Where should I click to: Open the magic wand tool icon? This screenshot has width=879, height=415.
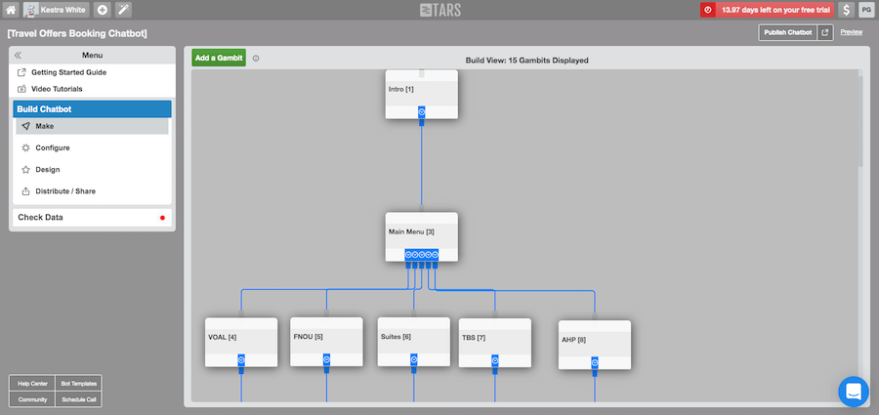(123, 10)
